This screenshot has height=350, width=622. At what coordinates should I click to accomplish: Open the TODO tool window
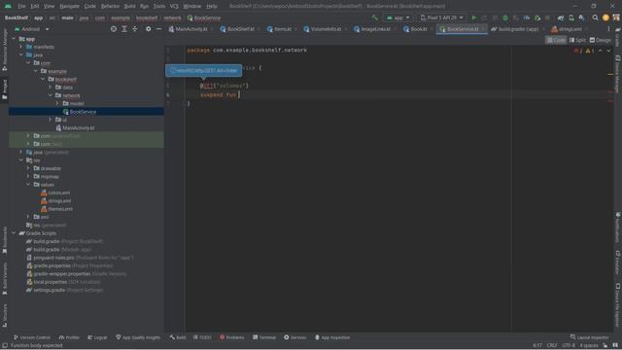click(202, 337)
